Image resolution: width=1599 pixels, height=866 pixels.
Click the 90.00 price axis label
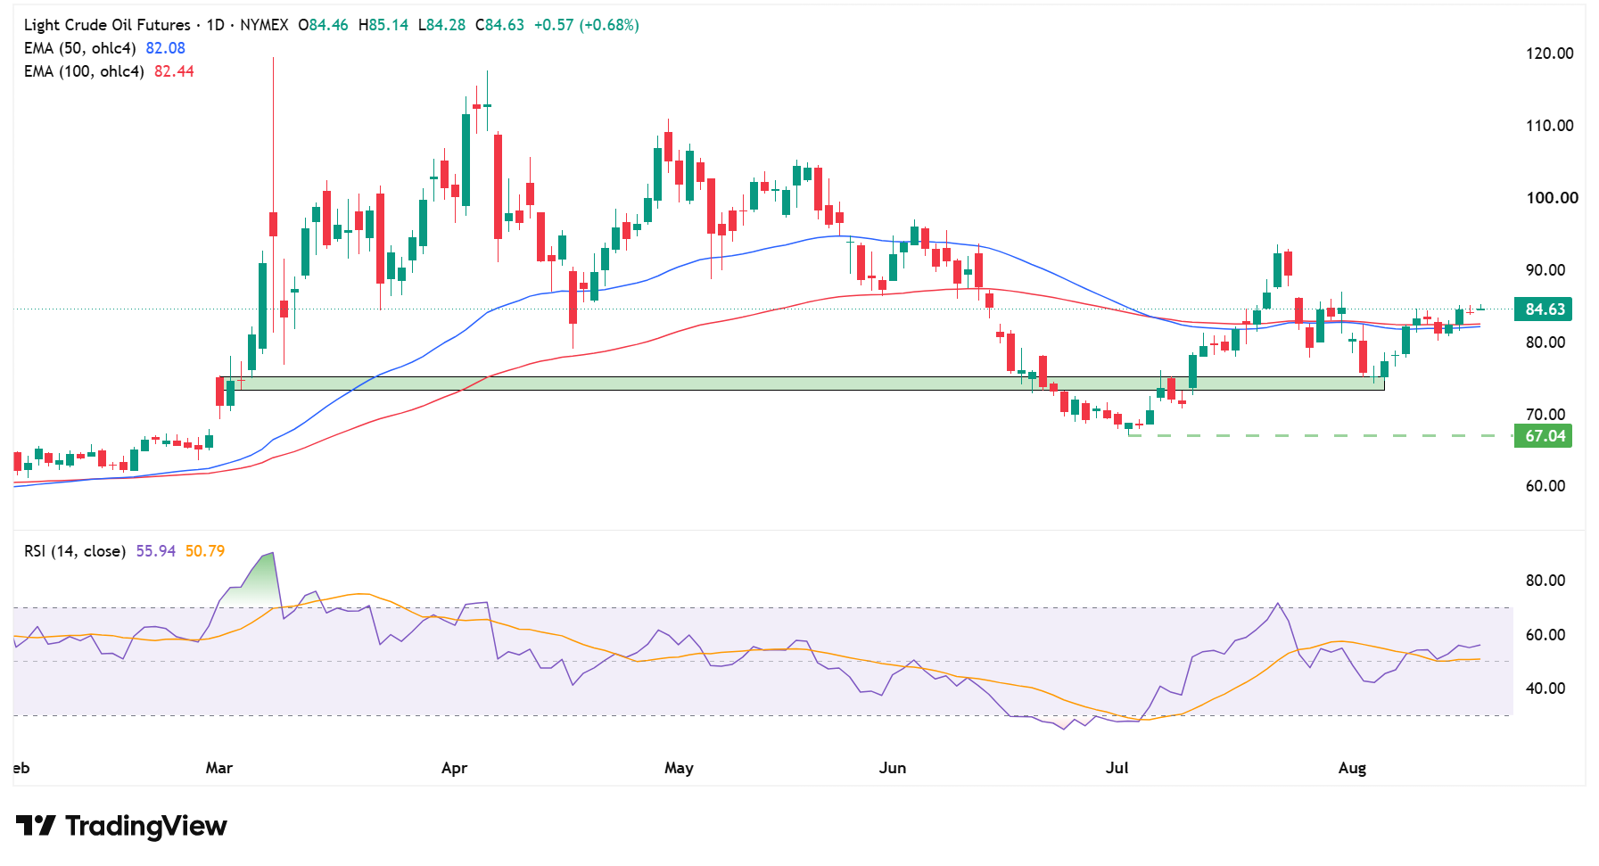[x=1545, y=270]
